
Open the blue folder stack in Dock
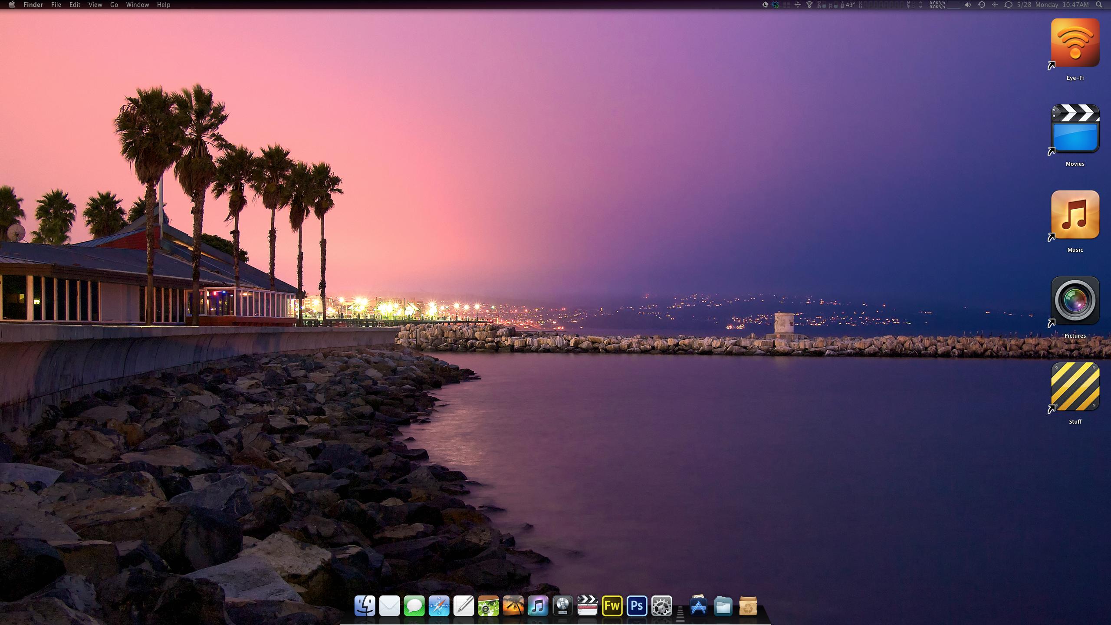click(x=723, y=606)
